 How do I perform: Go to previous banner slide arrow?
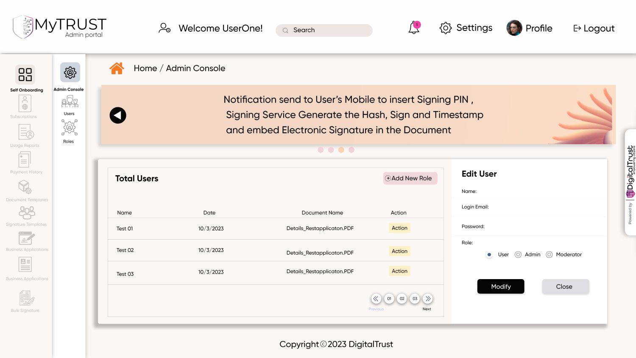click(118, 115)
